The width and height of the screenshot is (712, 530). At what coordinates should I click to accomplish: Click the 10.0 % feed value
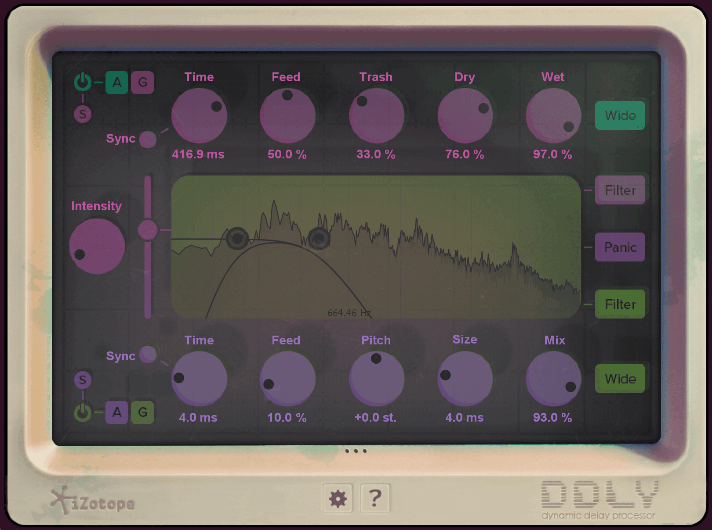287,418
